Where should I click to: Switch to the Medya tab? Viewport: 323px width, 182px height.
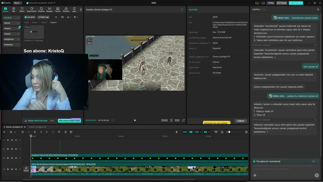tap(6, 10)
